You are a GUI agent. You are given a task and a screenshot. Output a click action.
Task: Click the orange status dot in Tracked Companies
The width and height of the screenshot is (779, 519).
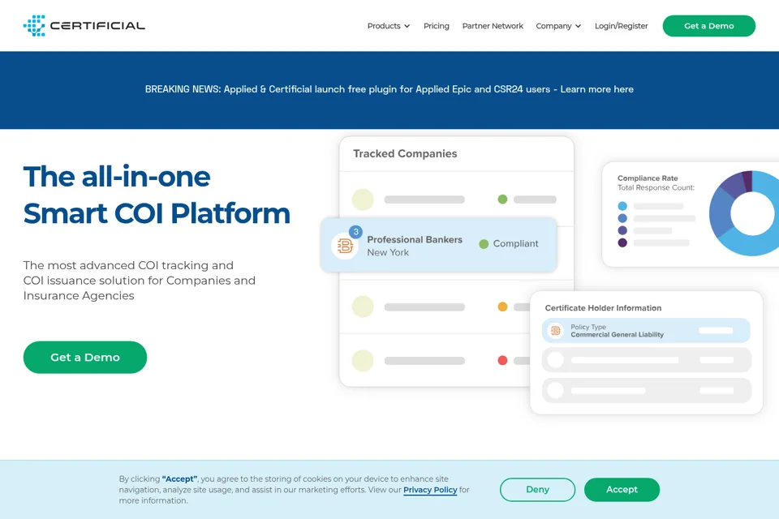point(502,307)
